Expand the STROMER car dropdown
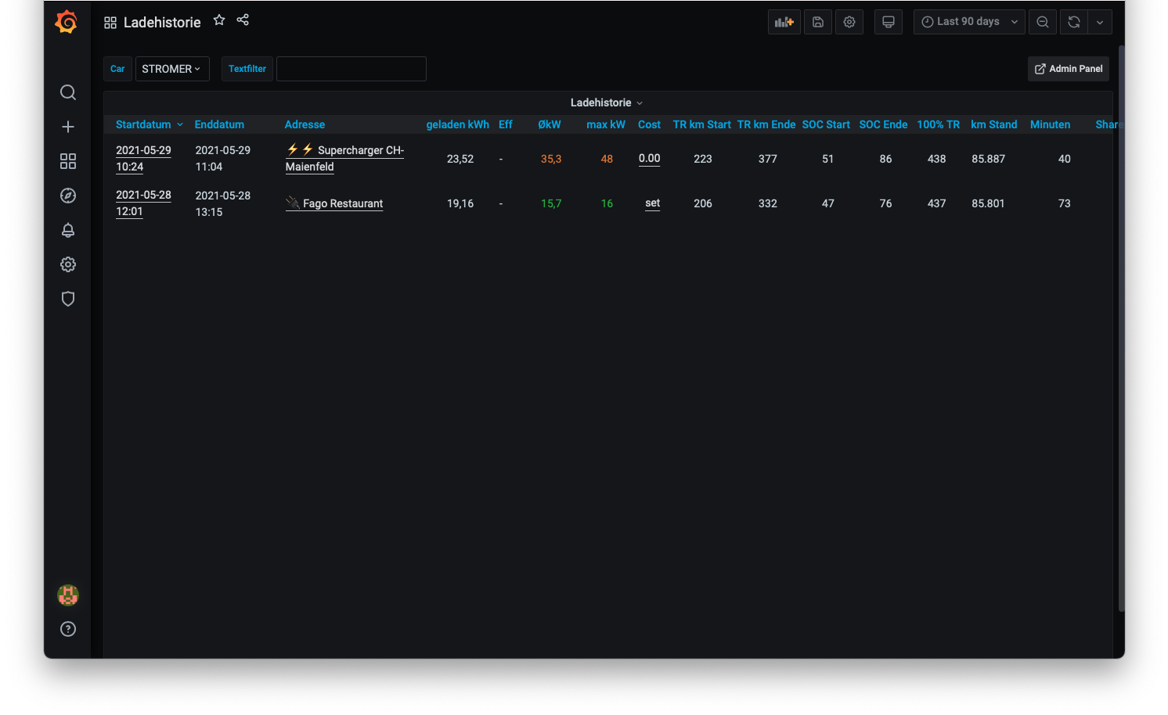Screen dimensions: 1168x715 [x=171, y=69]
